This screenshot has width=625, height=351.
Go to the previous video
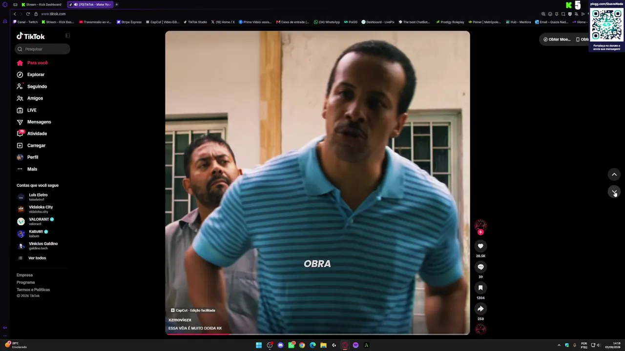click(614, 175)
